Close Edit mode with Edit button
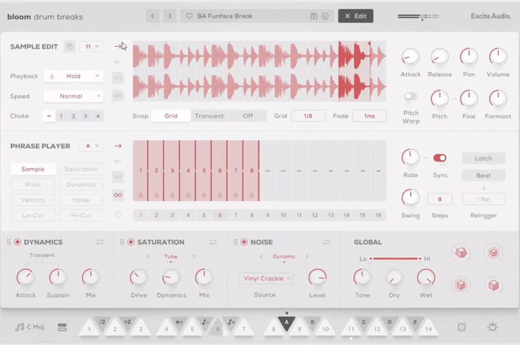 coord(356,16)
